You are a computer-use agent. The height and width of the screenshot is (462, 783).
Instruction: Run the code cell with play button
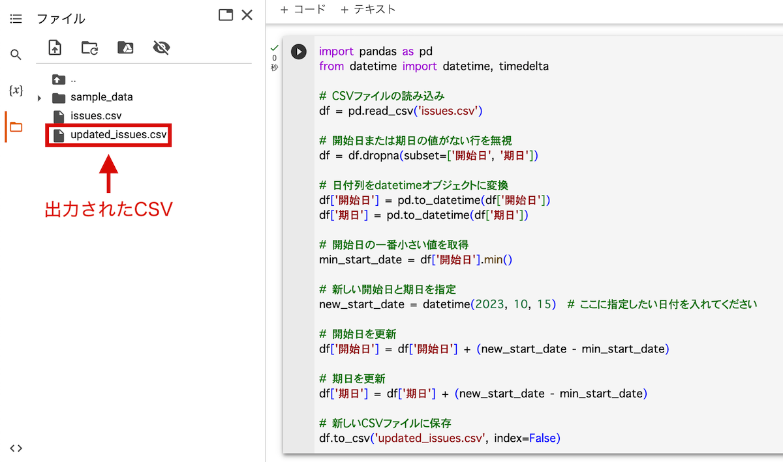click(299, 51)
